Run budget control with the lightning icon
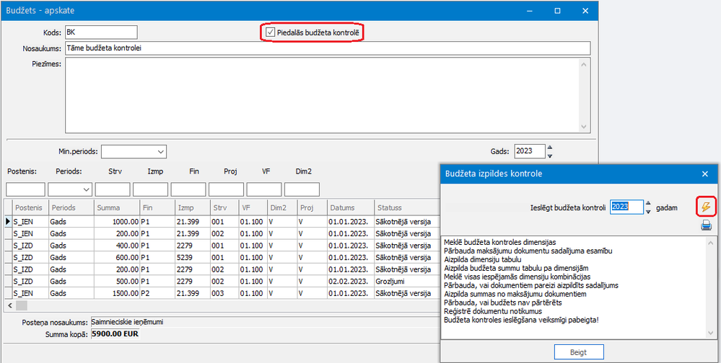Image resolution: width=721 pixels, height=363 pixels. point(705,207)
